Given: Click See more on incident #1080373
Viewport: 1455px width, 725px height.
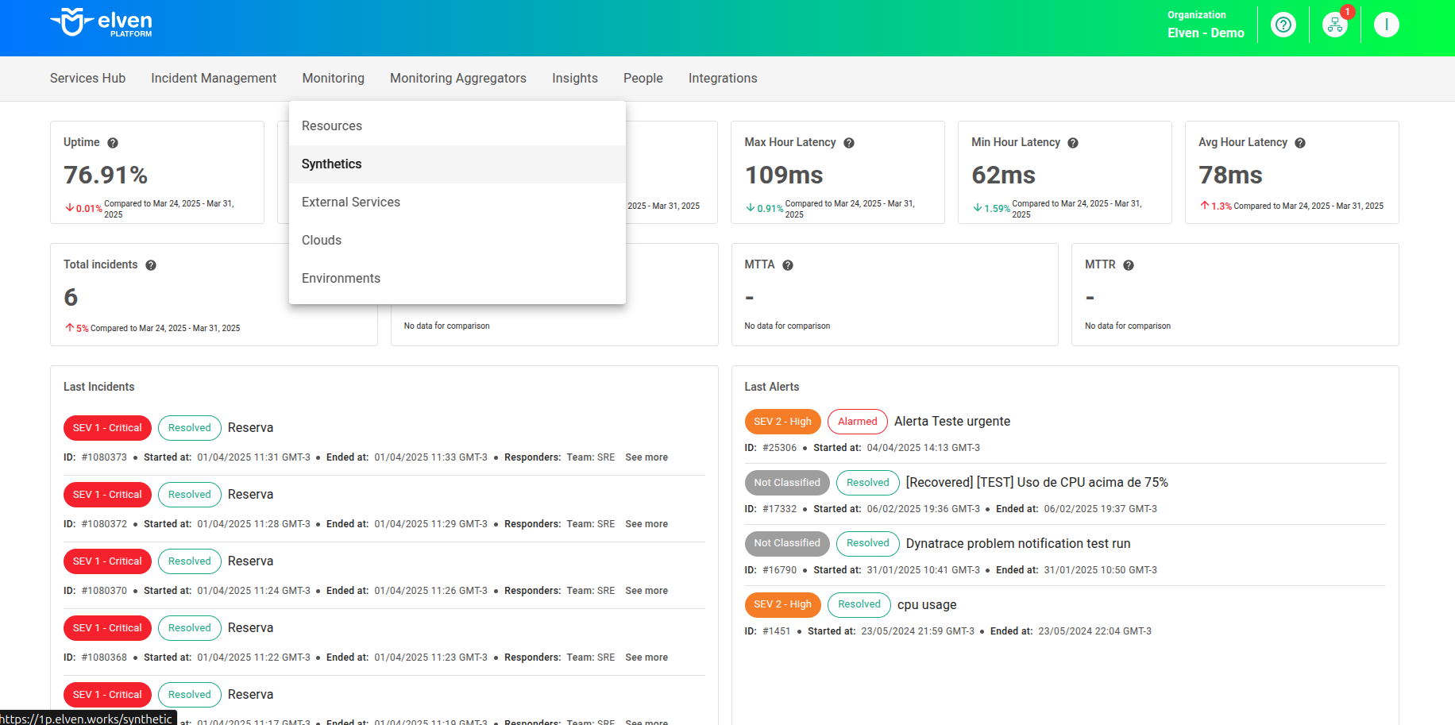Looking at the screenshot, I should pos(646,457).
